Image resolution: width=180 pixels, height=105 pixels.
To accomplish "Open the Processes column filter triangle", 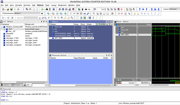I will 50,58.
